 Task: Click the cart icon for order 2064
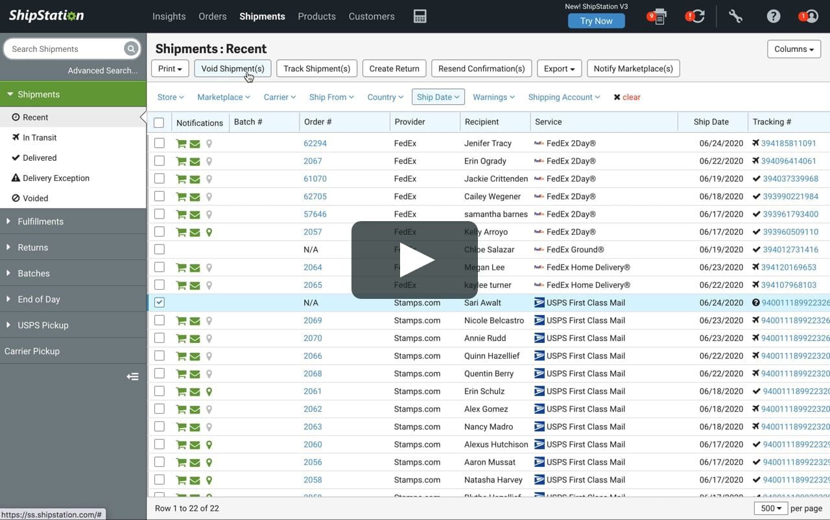[x=181, y=268]
